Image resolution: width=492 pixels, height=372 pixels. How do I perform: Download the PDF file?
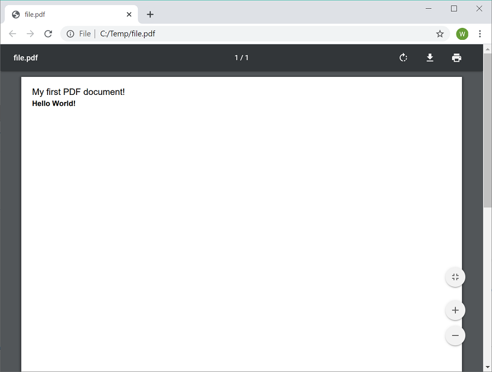coord(430,58)
